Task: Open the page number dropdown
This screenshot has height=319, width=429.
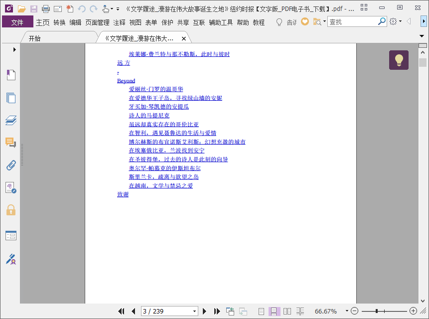Action: pyautogui.click(x=194, y=312)
